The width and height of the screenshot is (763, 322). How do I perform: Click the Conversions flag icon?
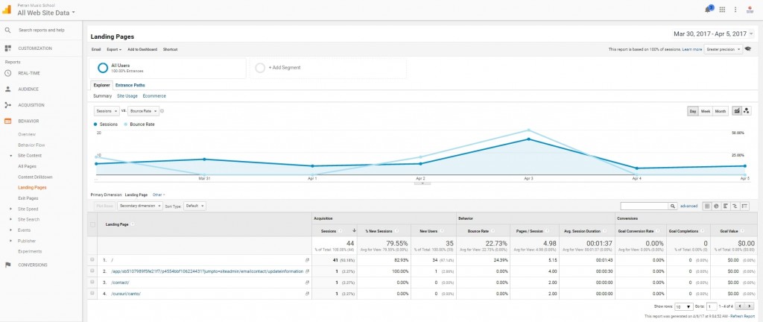pyautogui.click(x=7, y=265)
